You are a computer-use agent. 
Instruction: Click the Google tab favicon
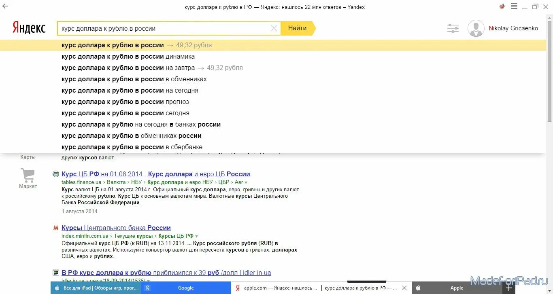[x=148, y=288]
